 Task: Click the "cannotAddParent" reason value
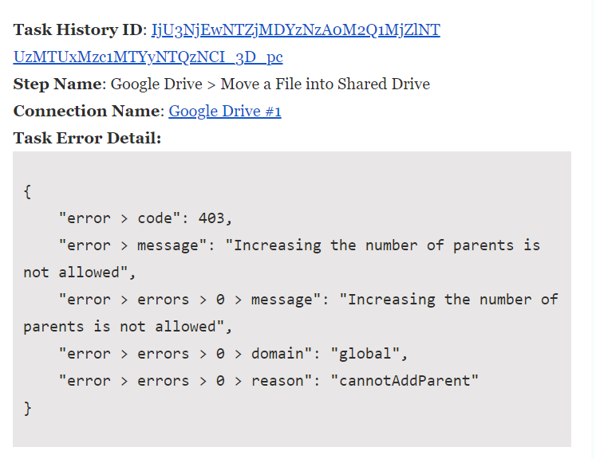(405, 381)
